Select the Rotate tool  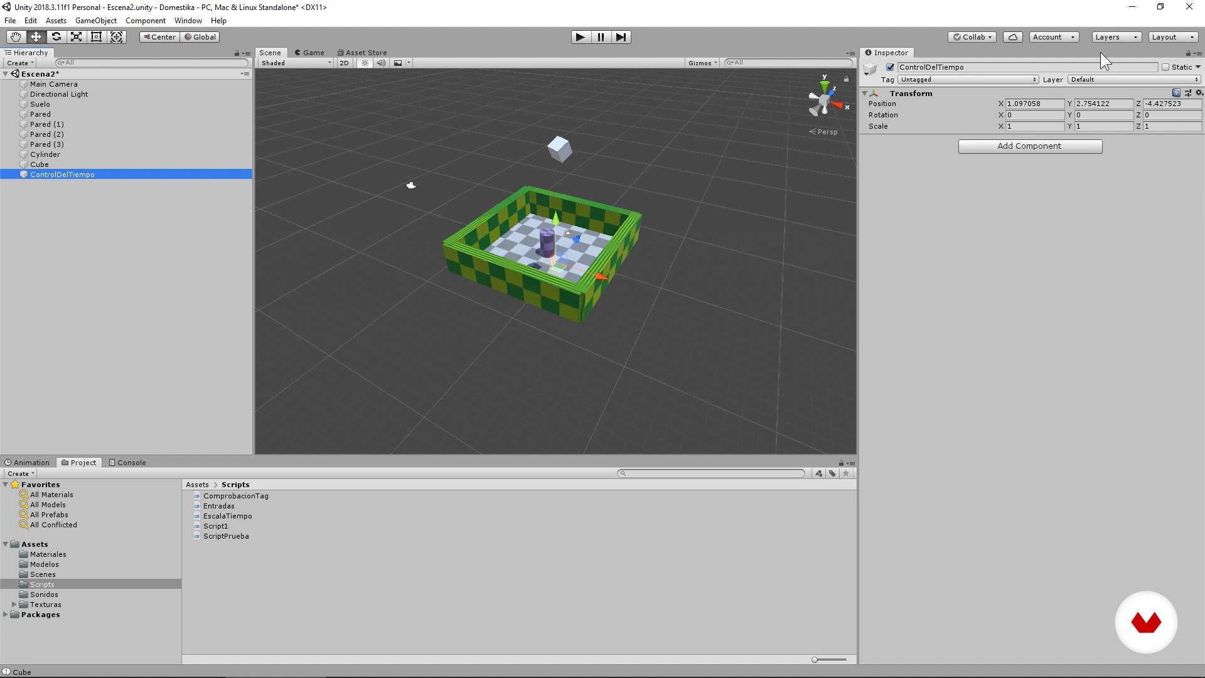pyautogui.click(x=56, y=37)
